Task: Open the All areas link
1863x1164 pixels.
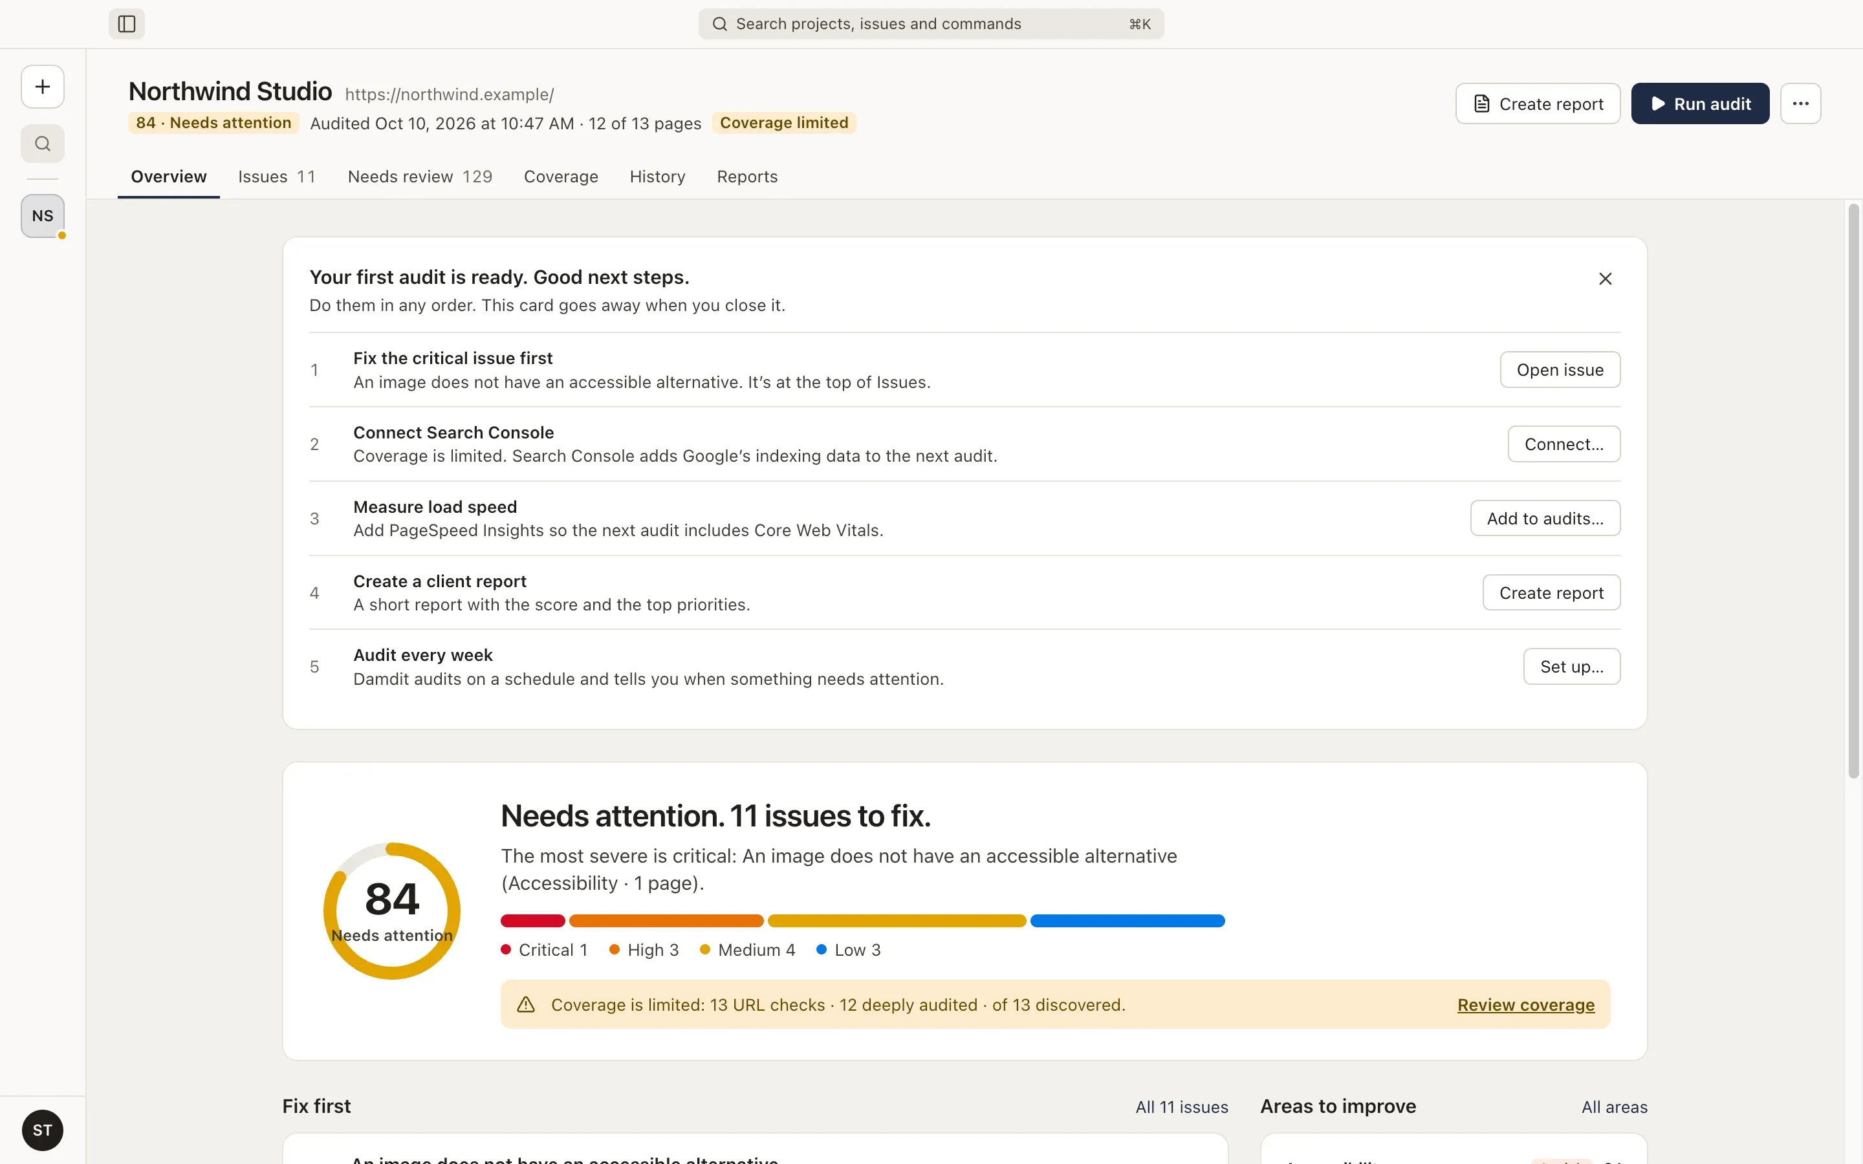Action: click(x=1615, y=1107)
